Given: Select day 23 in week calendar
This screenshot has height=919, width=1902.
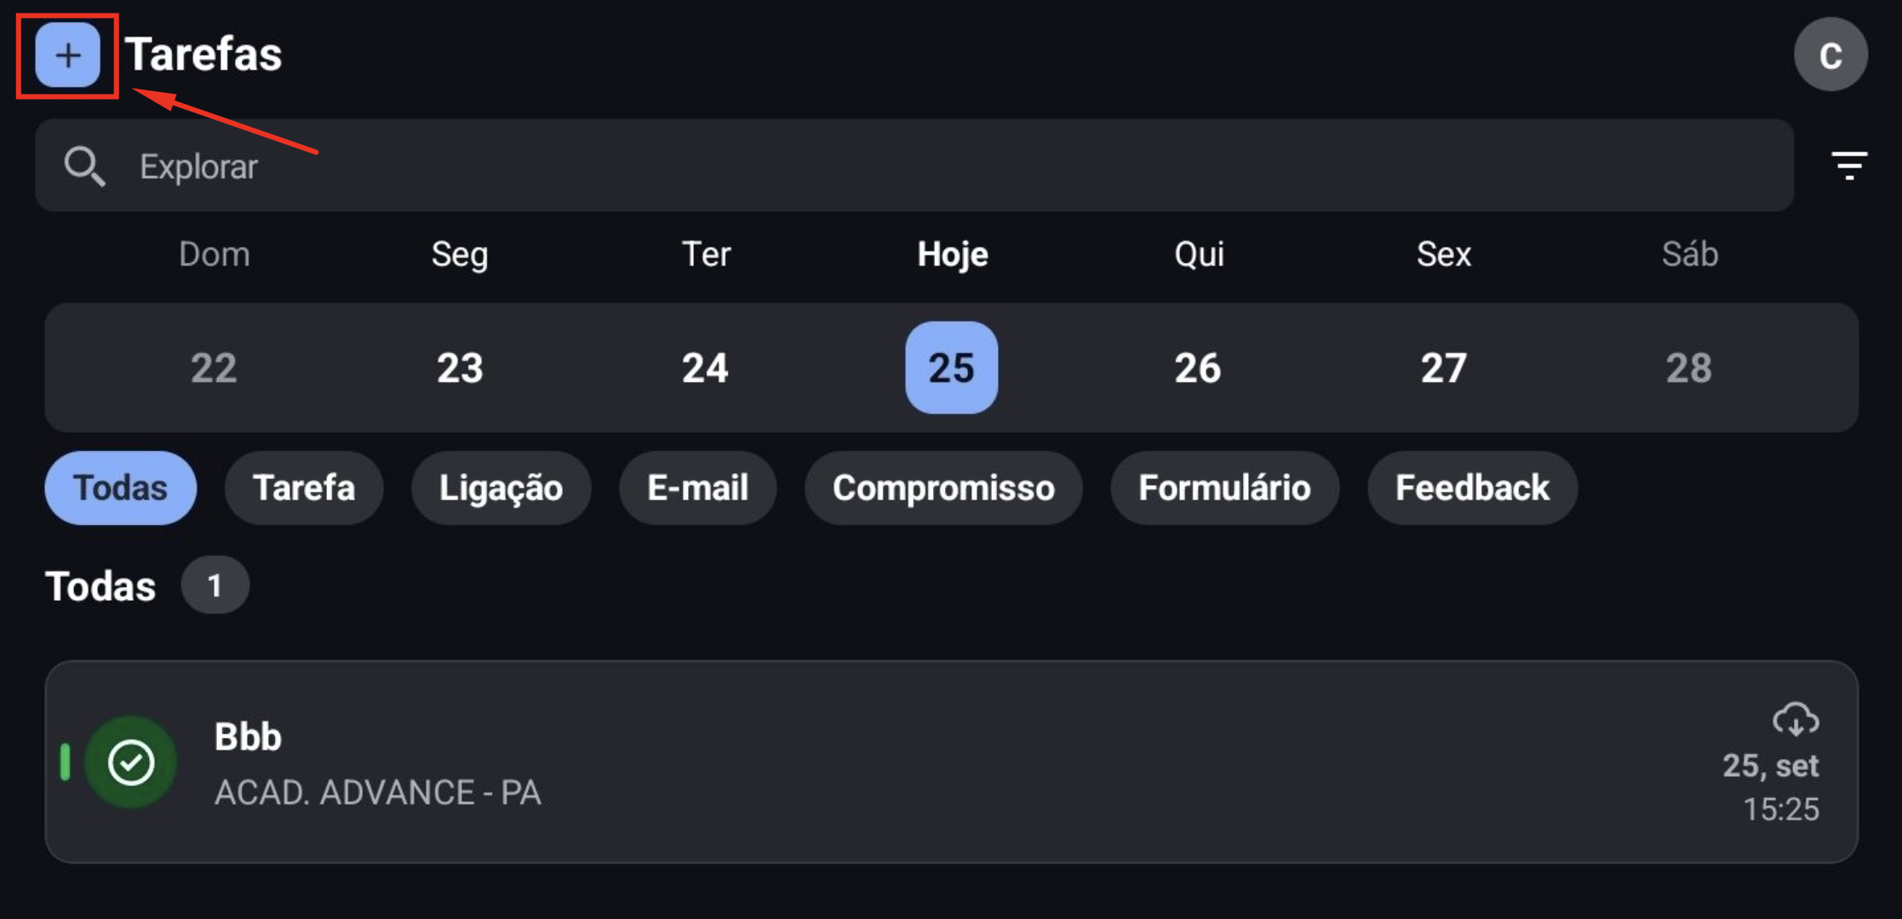Looking at the screenshot, I should click(460, 368).
